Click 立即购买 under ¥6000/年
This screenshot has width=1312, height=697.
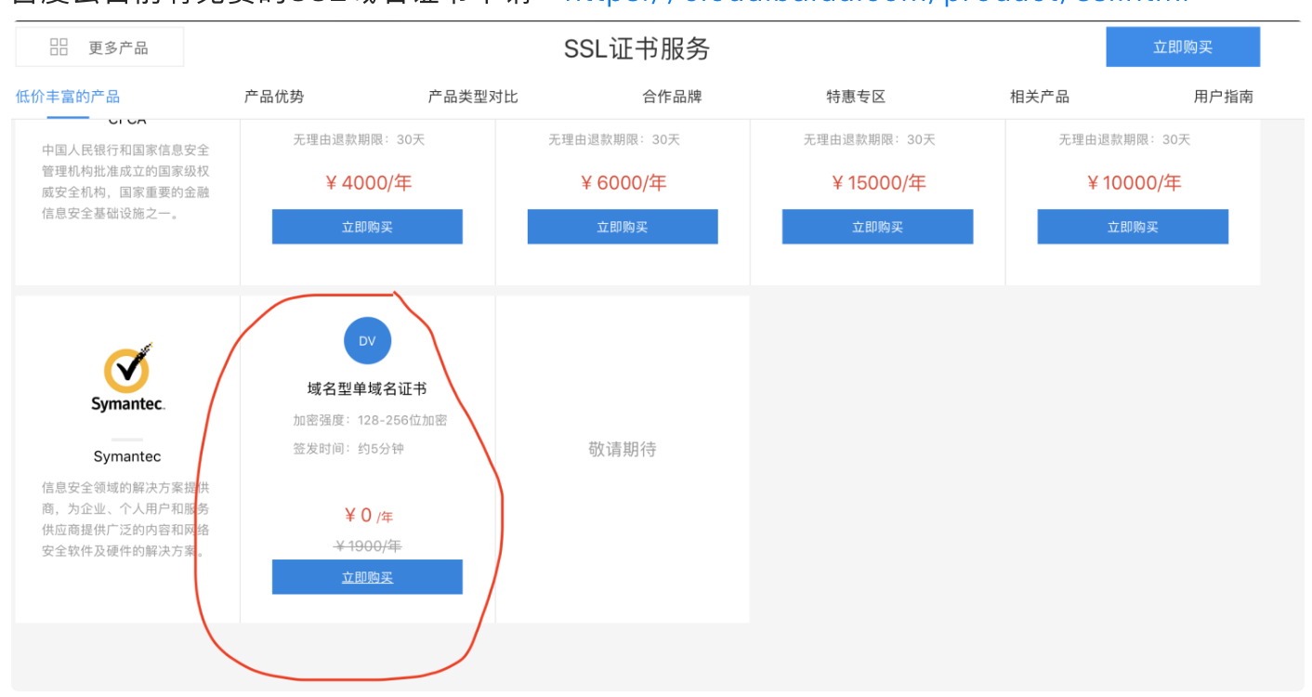point(623,227)
